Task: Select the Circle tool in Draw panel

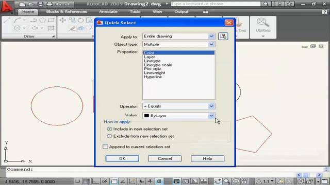Action: [17, 28]
